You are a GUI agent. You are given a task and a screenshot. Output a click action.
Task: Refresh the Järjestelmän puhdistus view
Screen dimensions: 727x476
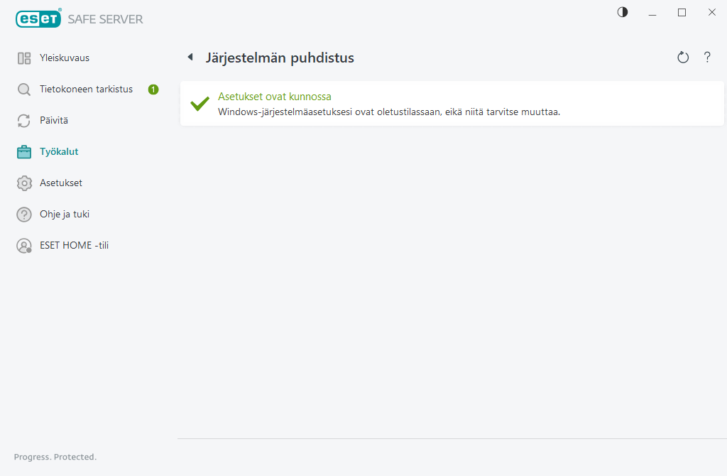[682, 57]
